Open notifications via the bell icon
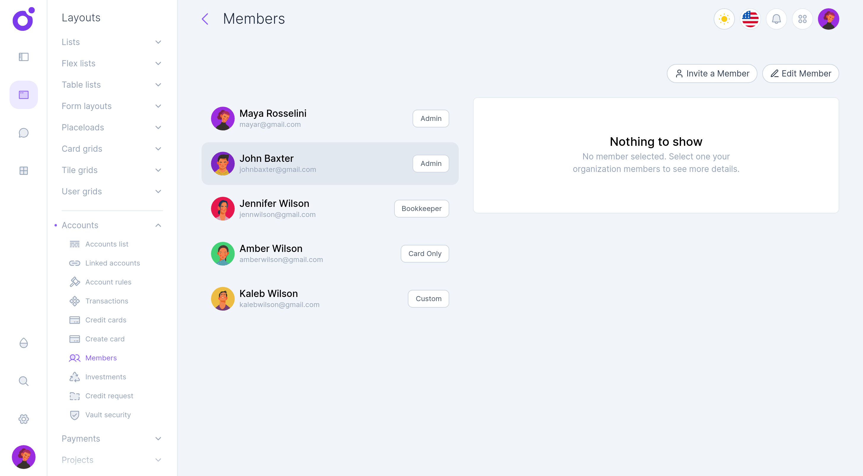The image size is (863, 476). tap(776, 19)
